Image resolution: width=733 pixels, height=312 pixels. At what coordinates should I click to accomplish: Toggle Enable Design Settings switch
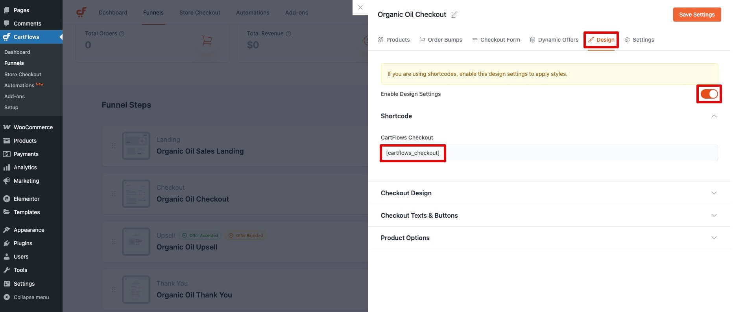[x=709, y=94]
